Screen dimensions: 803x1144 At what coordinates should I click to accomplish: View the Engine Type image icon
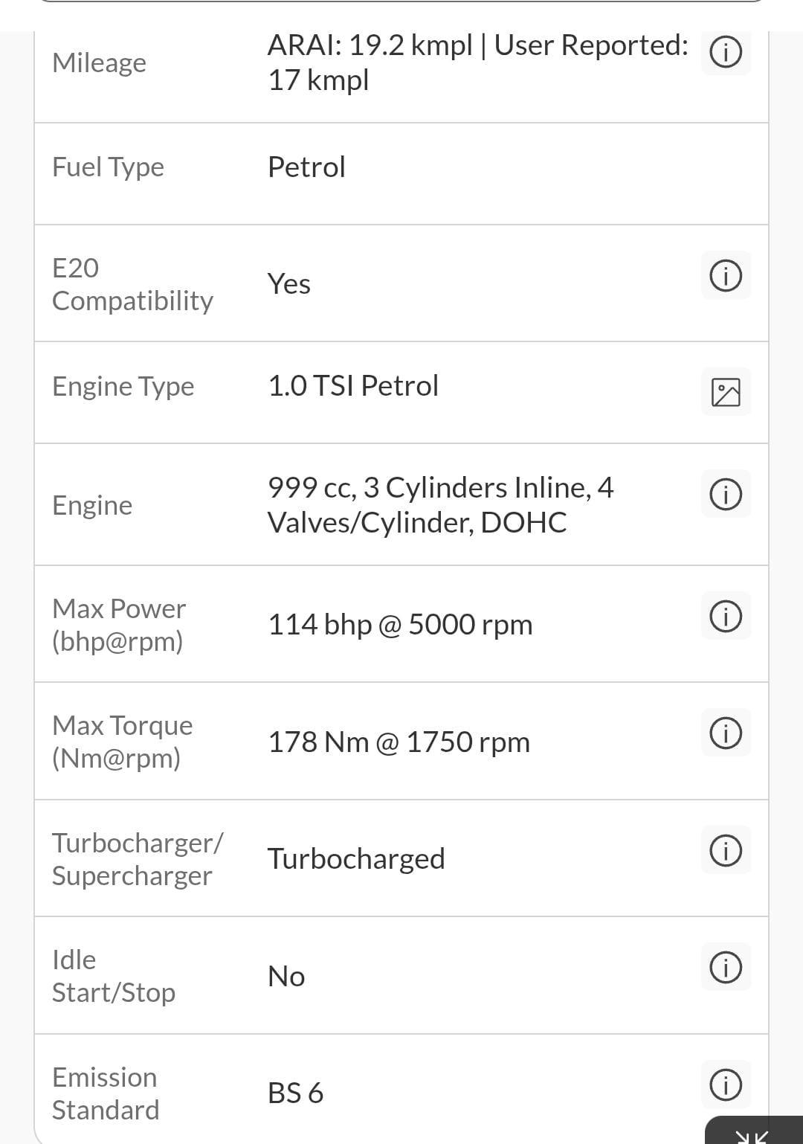pyautogui.click(x=726, y=392)
